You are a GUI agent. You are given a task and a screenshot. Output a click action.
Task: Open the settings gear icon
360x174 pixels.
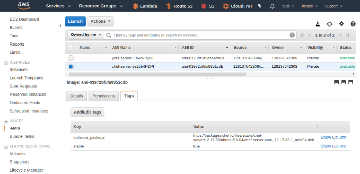click(x=342, y=24)
